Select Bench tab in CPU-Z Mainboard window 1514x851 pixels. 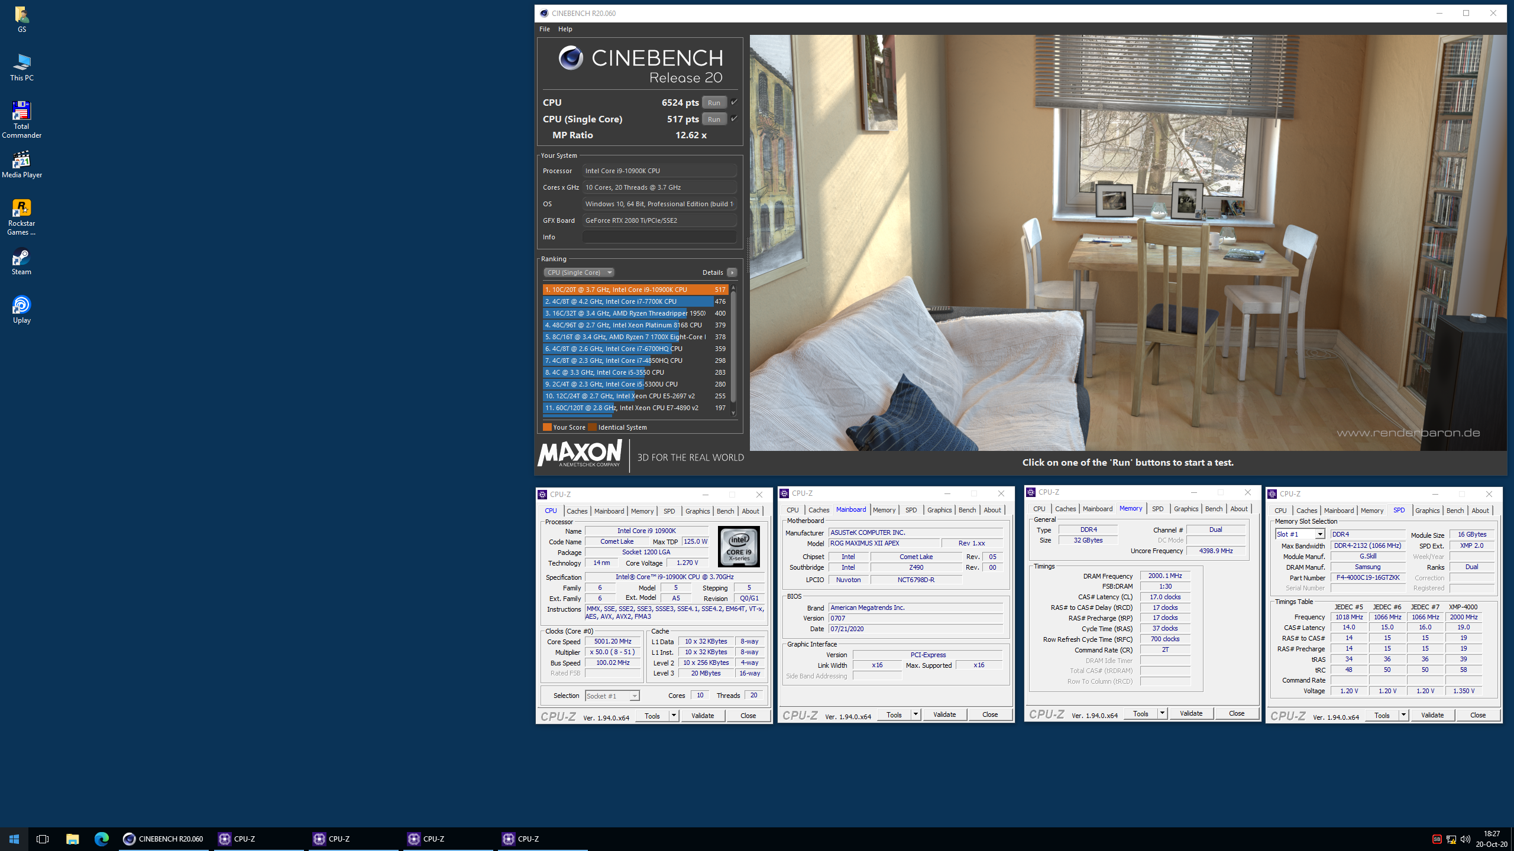pos(968,510)
